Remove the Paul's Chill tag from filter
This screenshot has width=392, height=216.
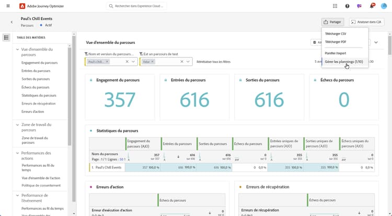(107, 62)
